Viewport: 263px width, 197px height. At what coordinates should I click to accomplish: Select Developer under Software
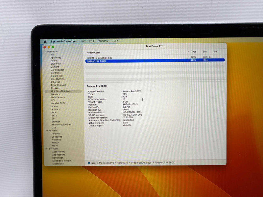click(x=58, y=158)
